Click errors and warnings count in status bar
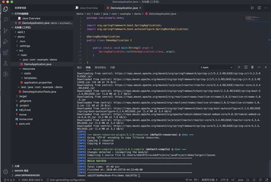Viewport: 271px width, 182px height. (9, 180)
